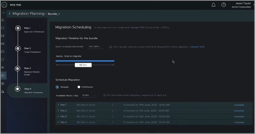This screenshot has height=134, width=255.
Task: Open the 12 Hrs available hours dropdown
Action: click(89, 95)
